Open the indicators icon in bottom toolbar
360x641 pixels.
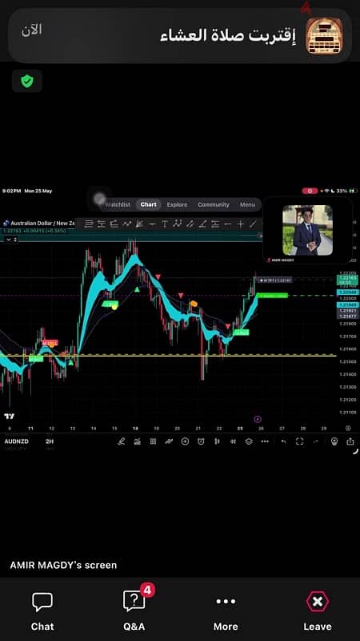(137, 441)
